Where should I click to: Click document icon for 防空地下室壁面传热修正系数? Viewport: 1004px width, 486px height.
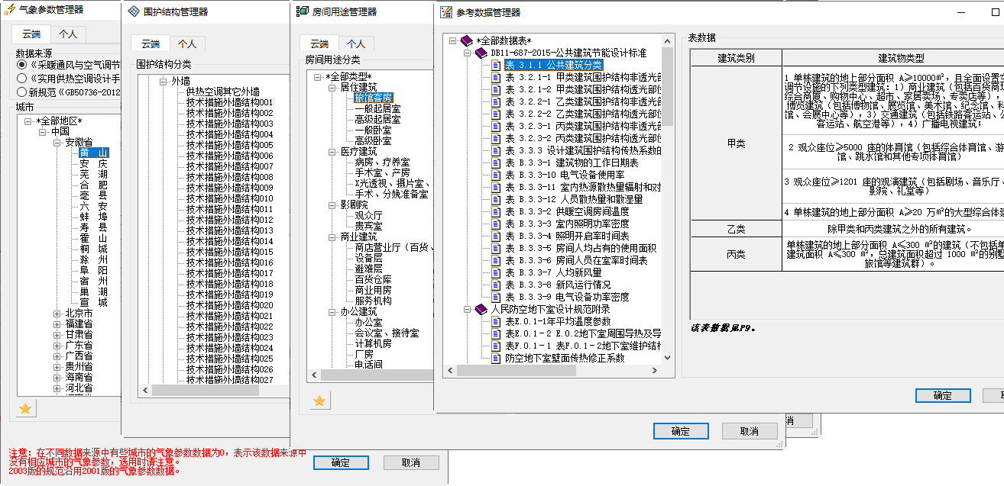coord(496,358)
